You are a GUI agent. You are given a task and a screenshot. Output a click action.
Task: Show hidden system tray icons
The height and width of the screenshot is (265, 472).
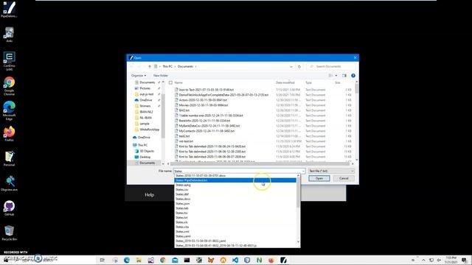[423, 260]
